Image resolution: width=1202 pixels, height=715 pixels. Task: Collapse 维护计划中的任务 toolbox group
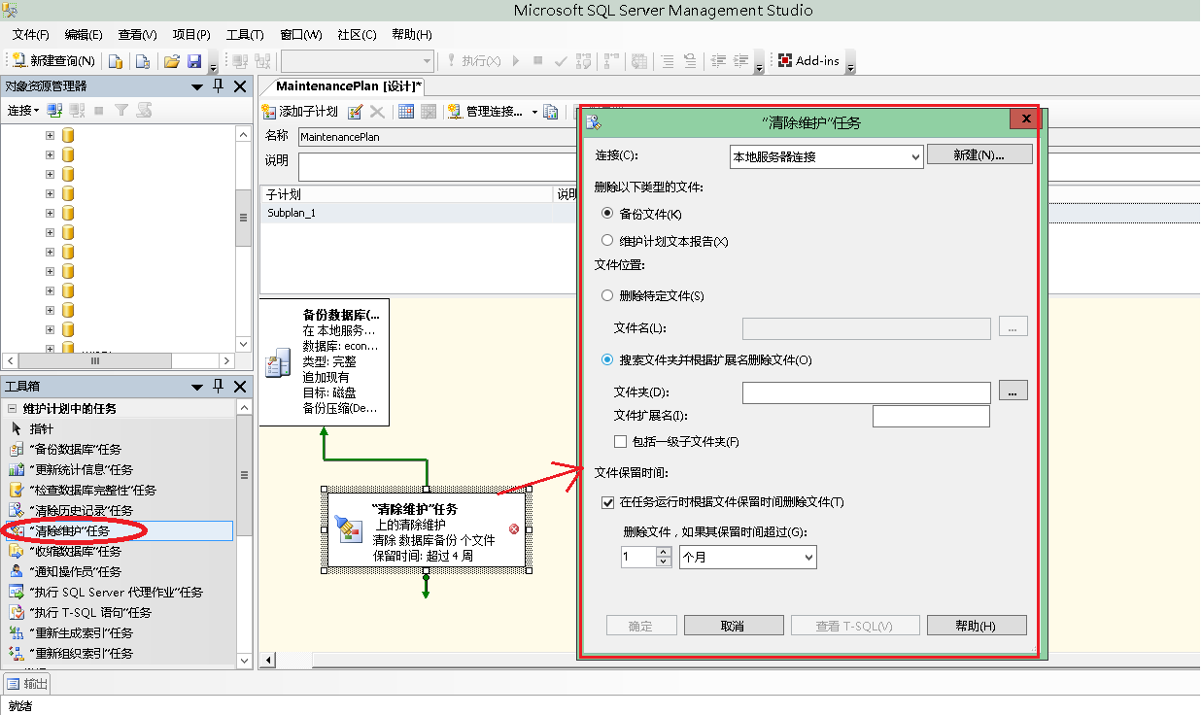click(x=13, y=408)
